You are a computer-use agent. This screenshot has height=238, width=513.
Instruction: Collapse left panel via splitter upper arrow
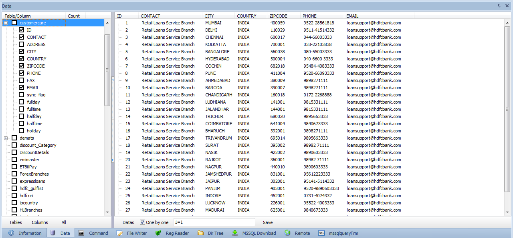[x=113, y=80]
